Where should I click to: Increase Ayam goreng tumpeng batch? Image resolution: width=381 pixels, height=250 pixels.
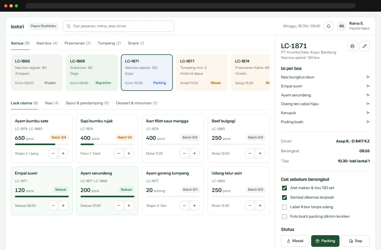click(x=194, y=206)
